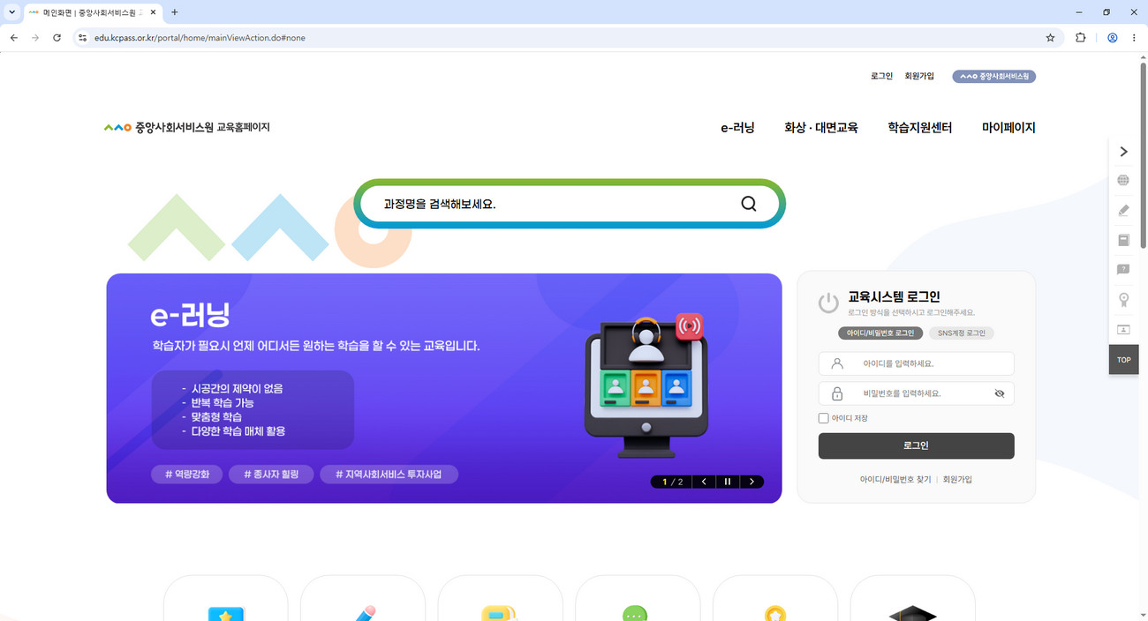
Task: Collapse the quick menu with right arrow
Action: pyautogui.click(x=1123, y=152)
